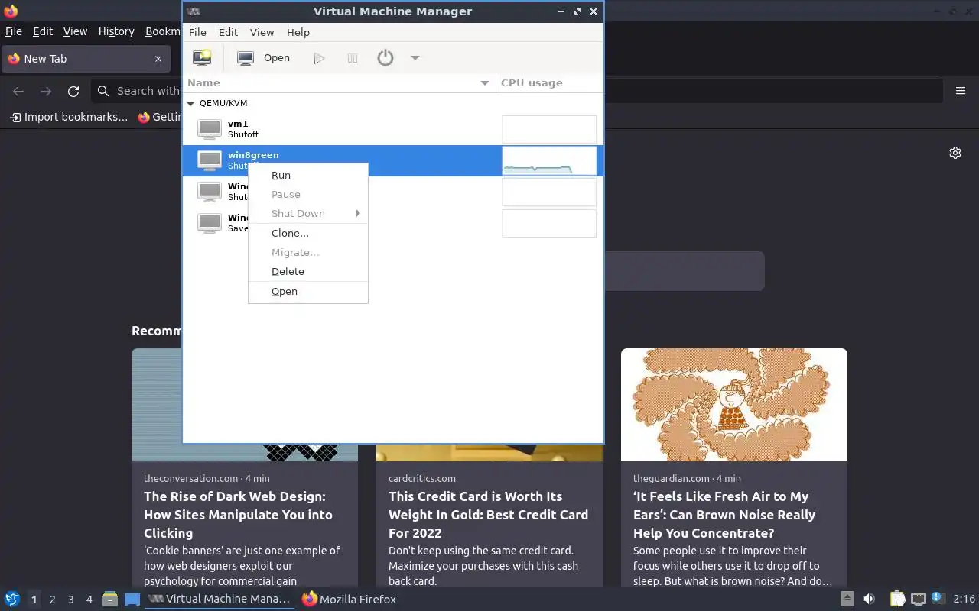Image resolution: width=979 pixels, height=611 pixels.
Task: Click the brown noise article thumbnail
Action: coord(734,405)
